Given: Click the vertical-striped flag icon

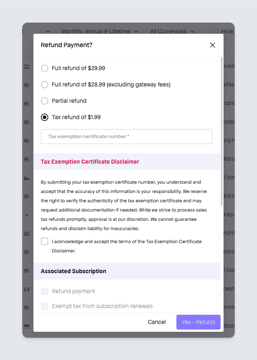Looking at the screenshot, I should (x=27, y=289).
